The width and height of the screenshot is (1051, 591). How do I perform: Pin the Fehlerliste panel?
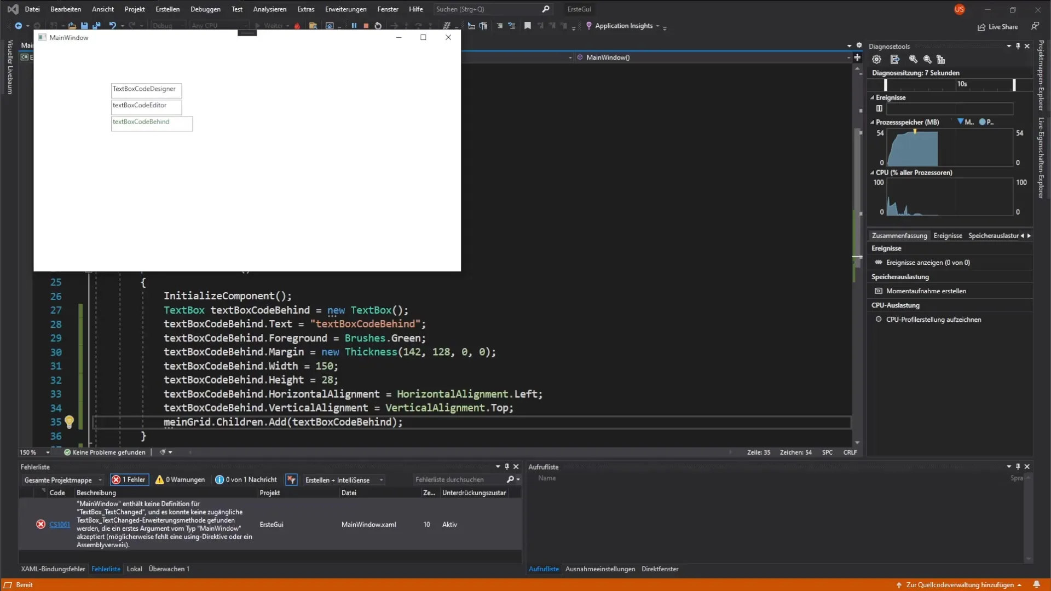(507, 467)
